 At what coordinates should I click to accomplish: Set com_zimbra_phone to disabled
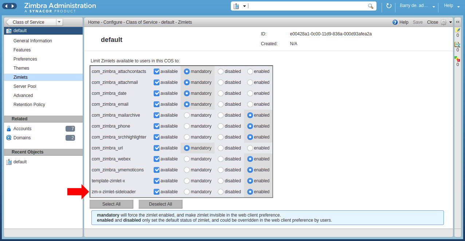(x=221, y=126)
